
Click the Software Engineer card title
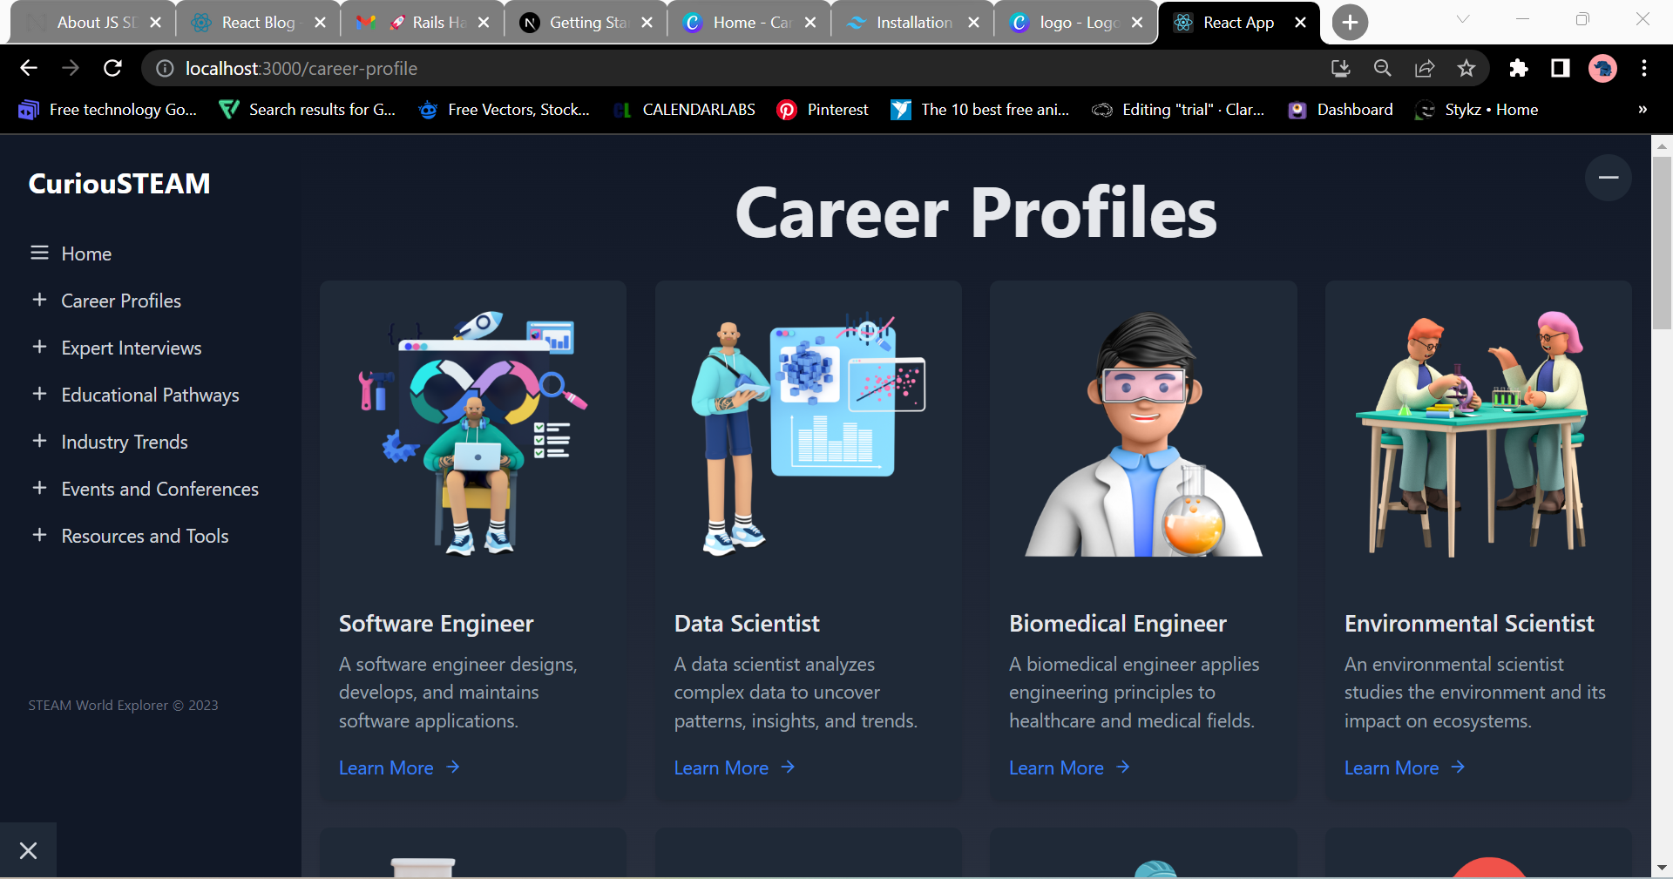[x=436, y=624]
